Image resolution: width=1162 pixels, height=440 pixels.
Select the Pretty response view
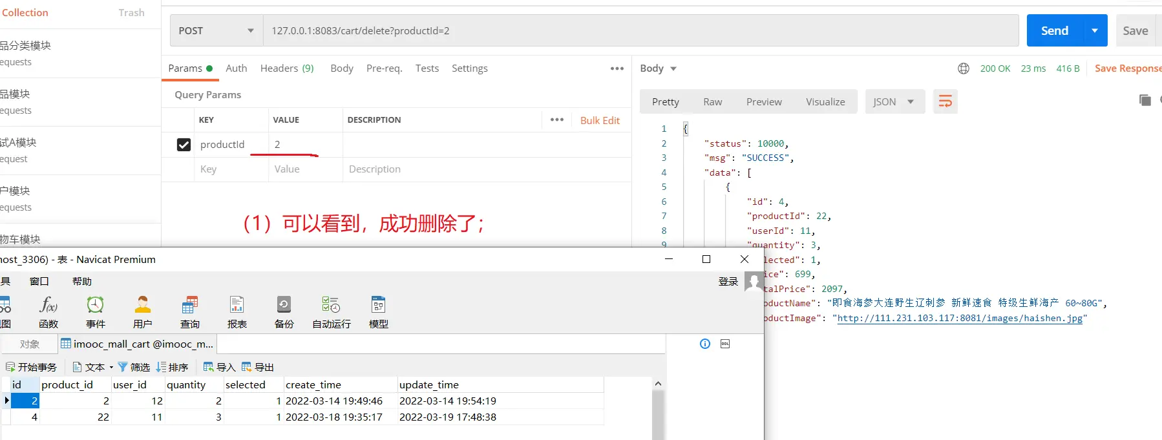[x=666, y=101]
